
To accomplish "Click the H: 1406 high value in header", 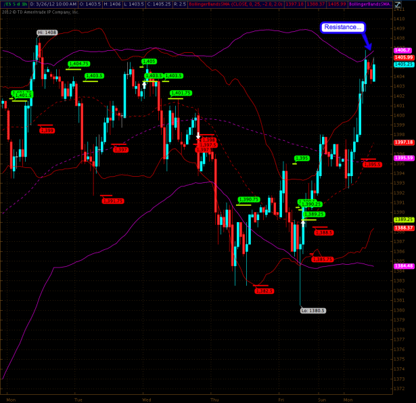I will (x=112, y=4).
